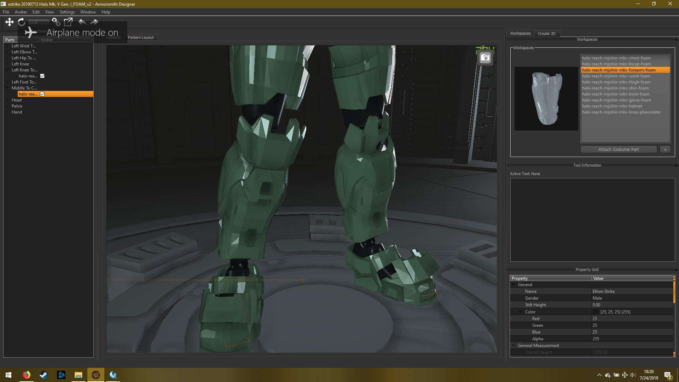Select the Move/translate tool
The width and height of the screenshot is (679, 382).
(x=10, y=22)
